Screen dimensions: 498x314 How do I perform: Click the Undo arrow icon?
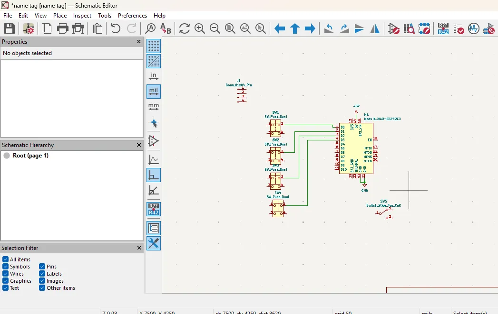pyautogui.click(x=116, y=28)
